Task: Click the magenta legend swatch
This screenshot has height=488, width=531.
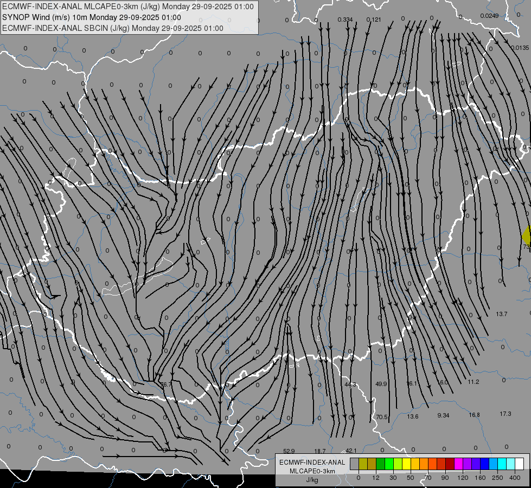Action: pos(459,464)
